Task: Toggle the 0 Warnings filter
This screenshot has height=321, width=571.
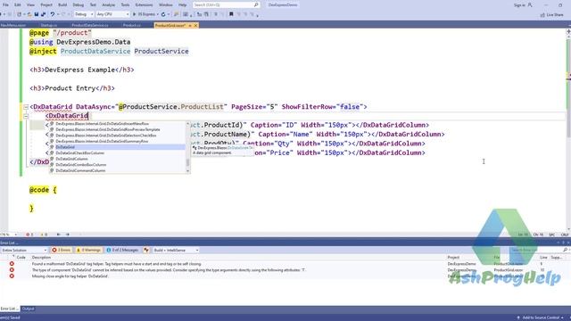Action: tap(88, 251)
